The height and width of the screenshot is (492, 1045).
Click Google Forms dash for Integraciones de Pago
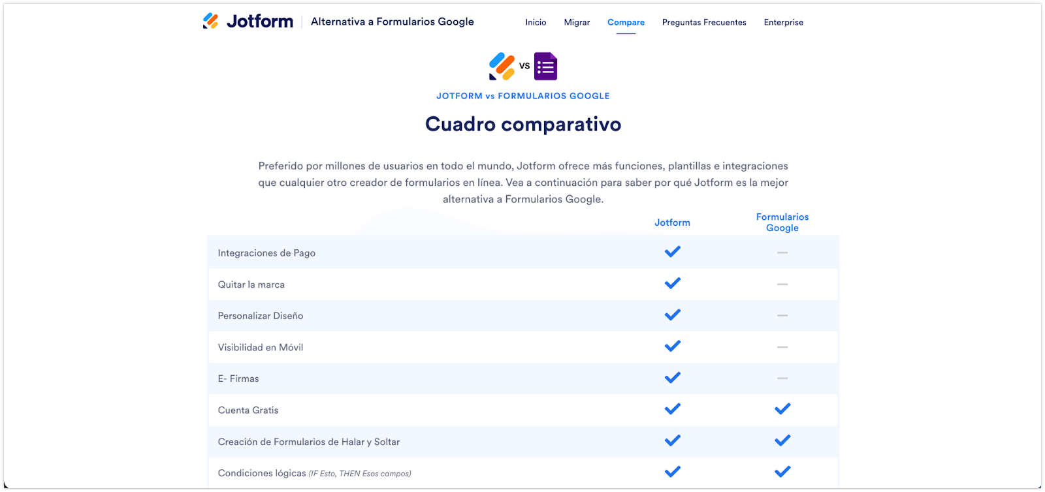[x=782, y=253]
